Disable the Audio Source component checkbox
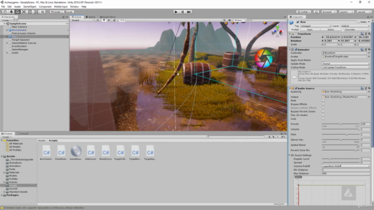Image resolution: width=374 pixels, height=210 pixels. (x=296, y=88)
